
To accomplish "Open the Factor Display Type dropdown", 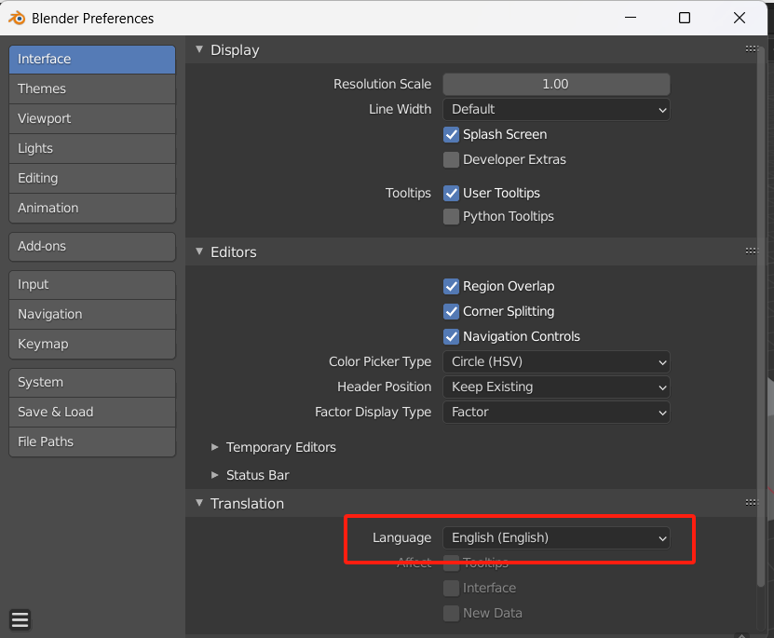I will point(556,413).
